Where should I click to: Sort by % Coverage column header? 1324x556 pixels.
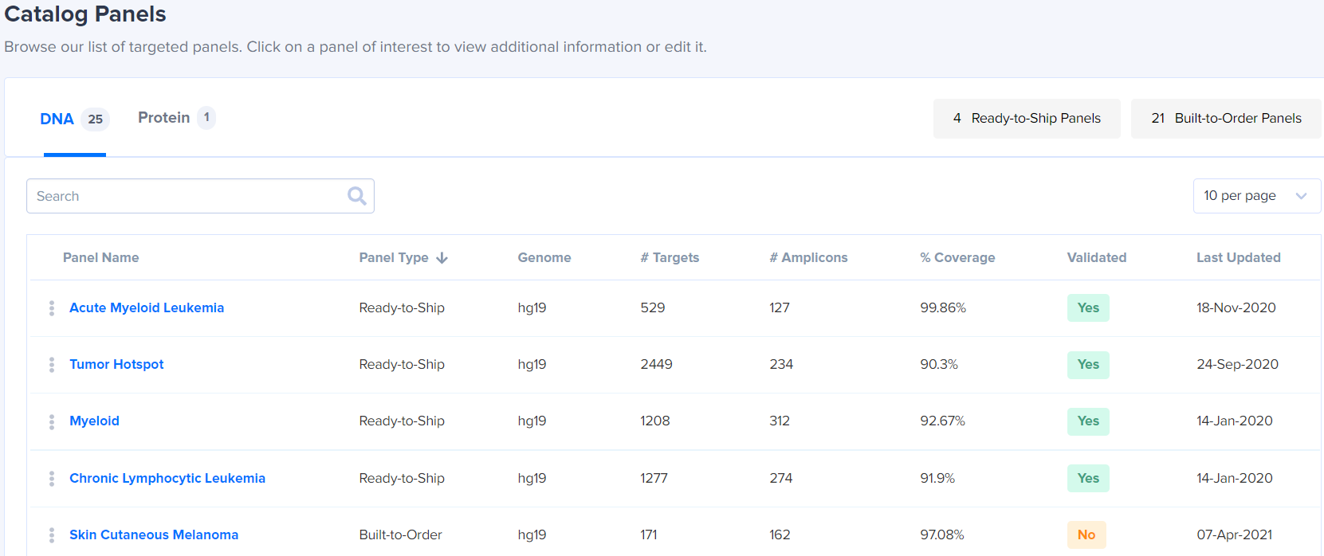click(x=957, y=258)
